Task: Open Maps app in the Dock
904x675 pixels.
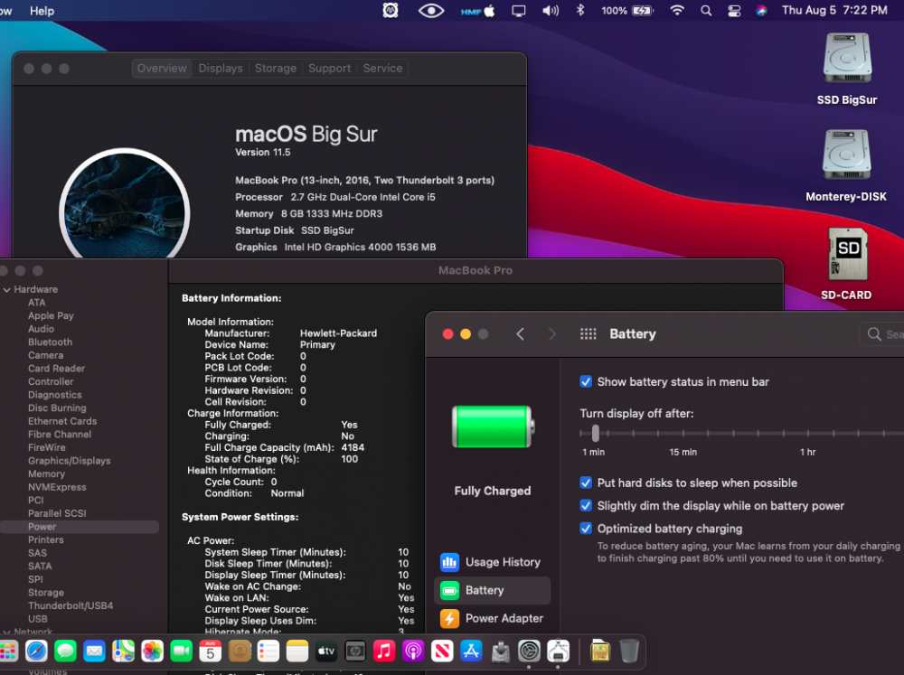Action: click(123, 652)
